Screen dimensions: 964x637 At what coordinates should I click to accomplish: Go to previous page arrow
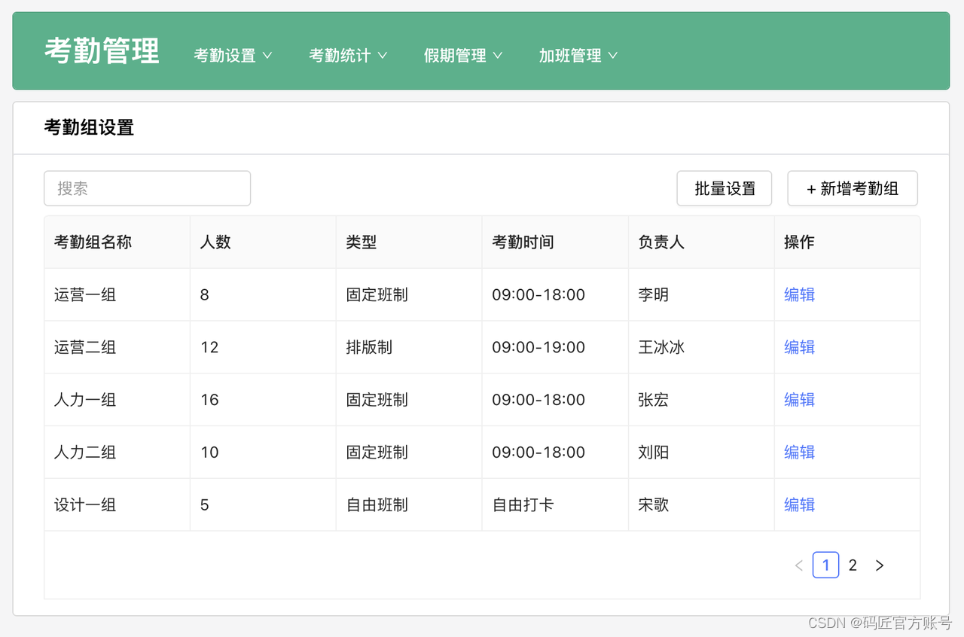point(799,565)
